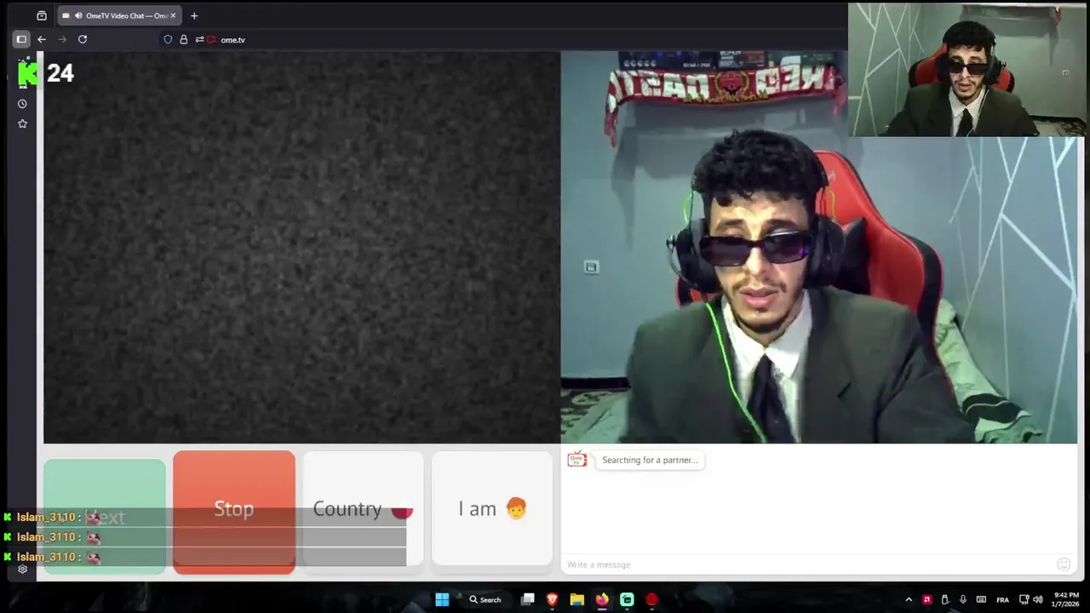Click the Next button
The image size is (1090, 613).
pos(105,516)
